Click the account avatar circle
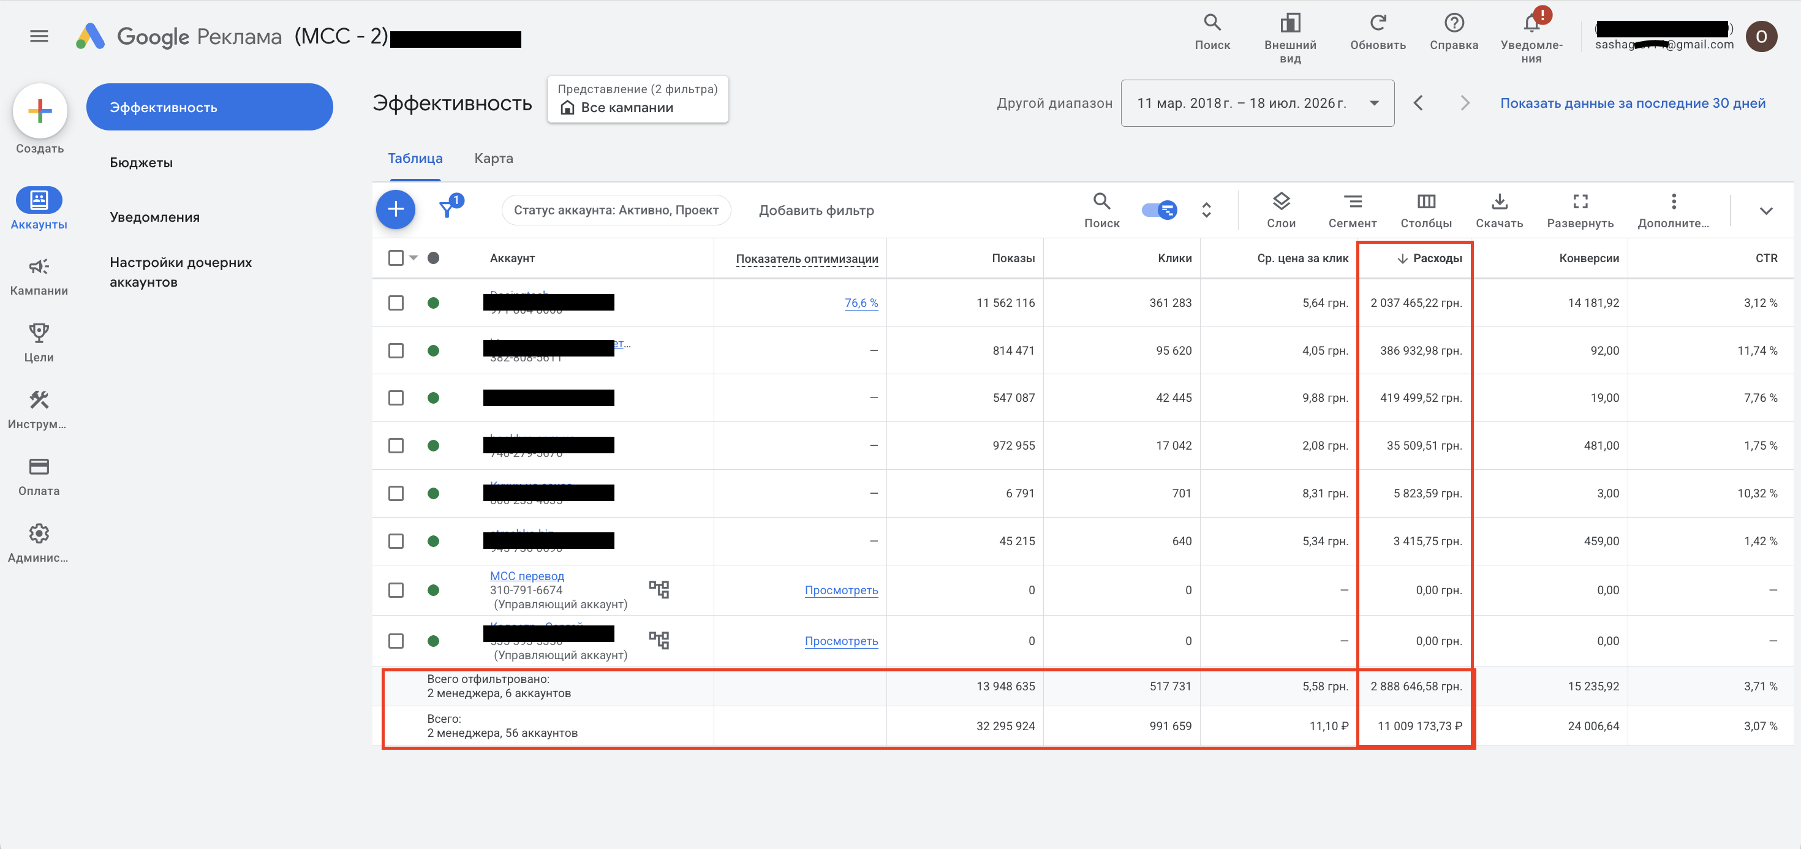The height and width of the screenshot is (849, 1801). pyautogui.click(x=1761, y=36)
